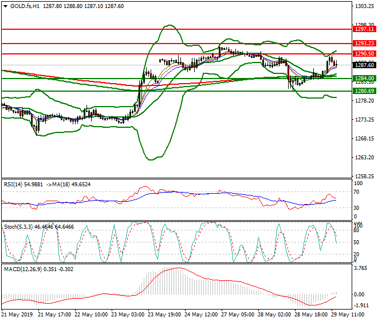Select the GOLD.fs,H1 chart title text
Screen dimensions: 378x321
point(25,6)
